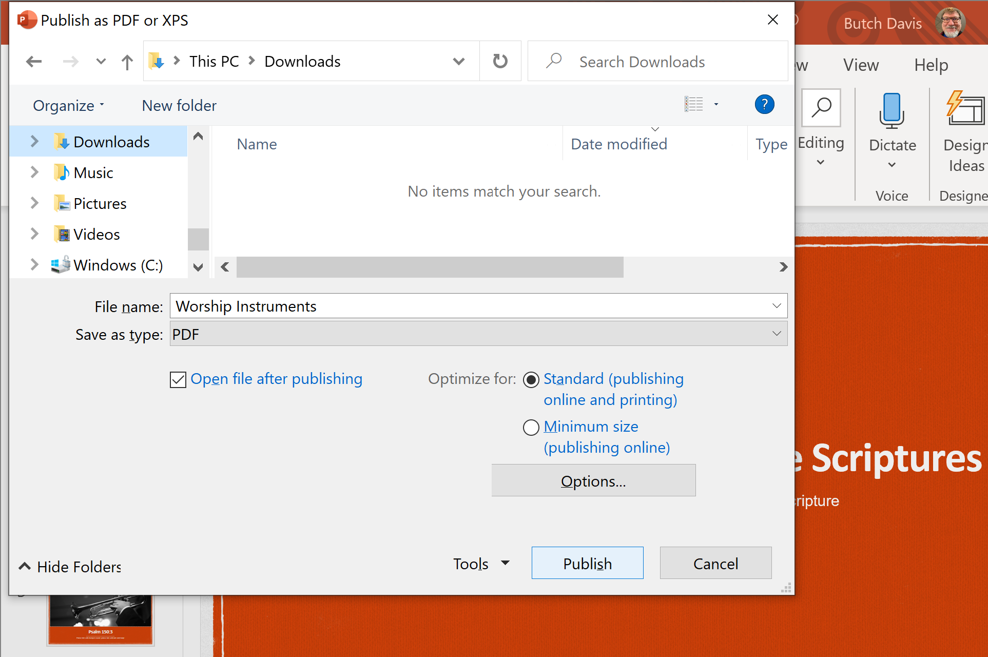
Task: Open dialog help with question mark icon
Action: click(764, 104)
